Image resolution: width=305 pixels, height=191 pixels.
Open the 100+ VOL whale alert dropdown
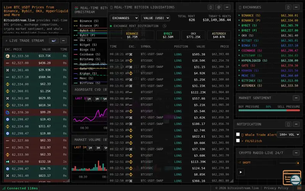pyautogui.click(x=288, y=134)
